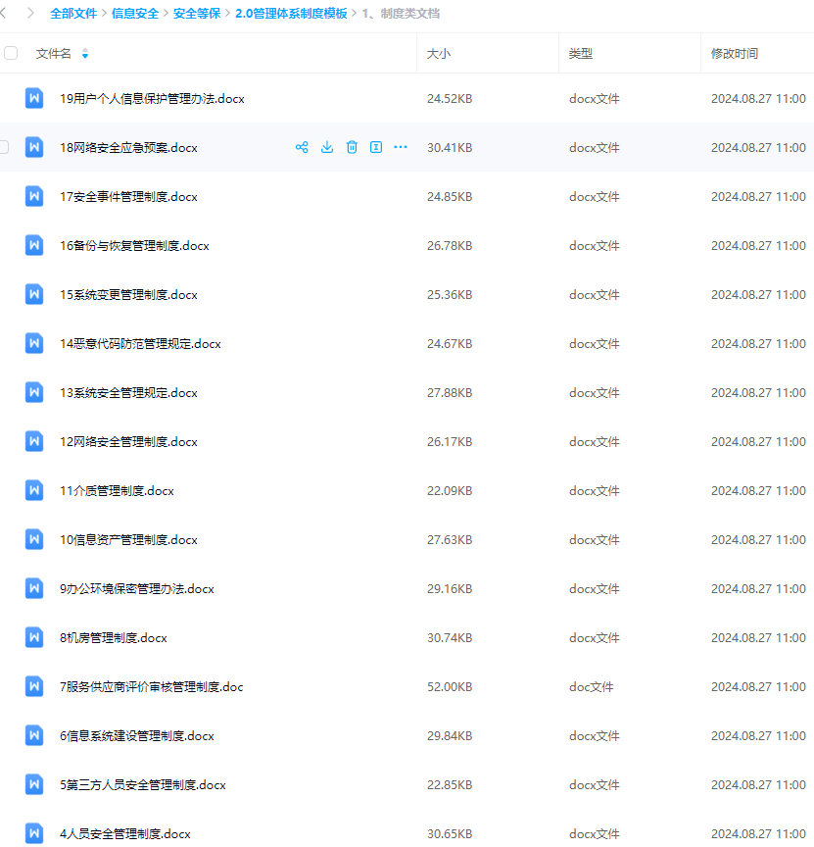
Task: Go to the 安全等保 breadcrumb folder
Action: tap(197, 13)
